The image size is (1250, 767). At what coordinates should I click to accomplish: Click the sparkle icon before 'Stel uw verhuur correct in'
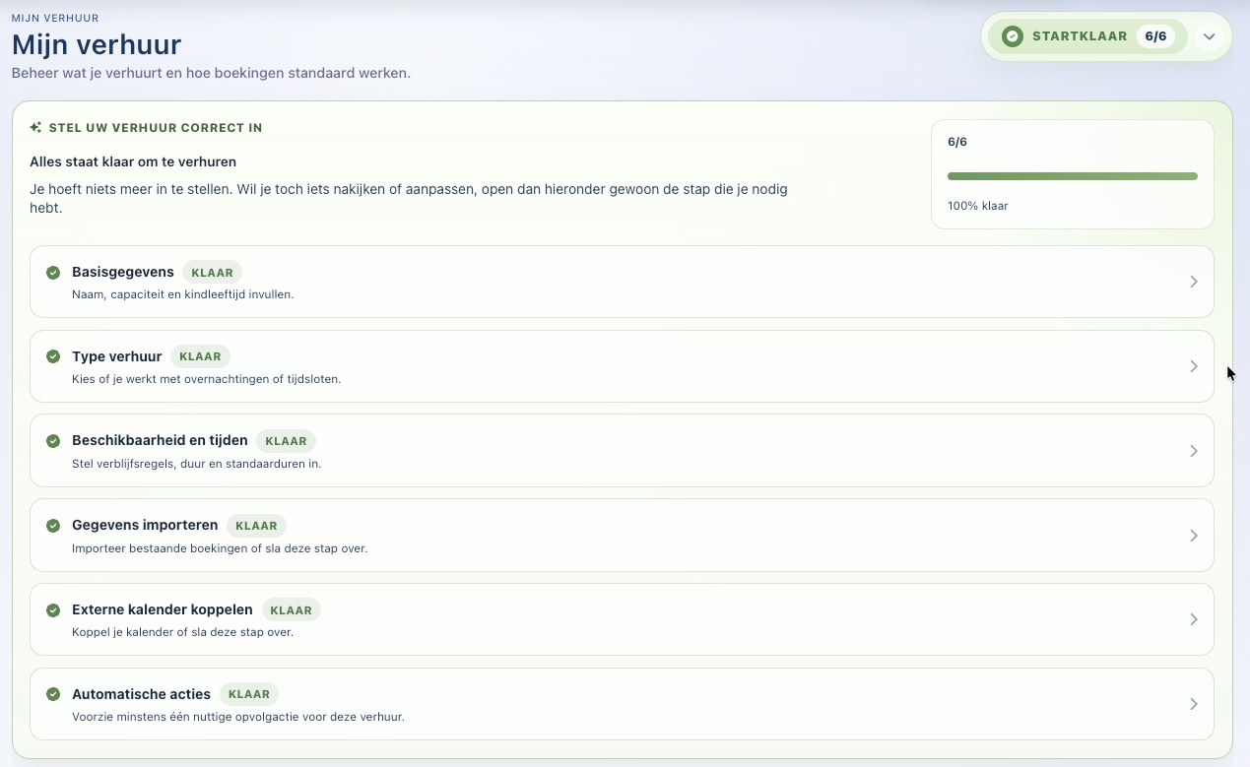point(35,128)
